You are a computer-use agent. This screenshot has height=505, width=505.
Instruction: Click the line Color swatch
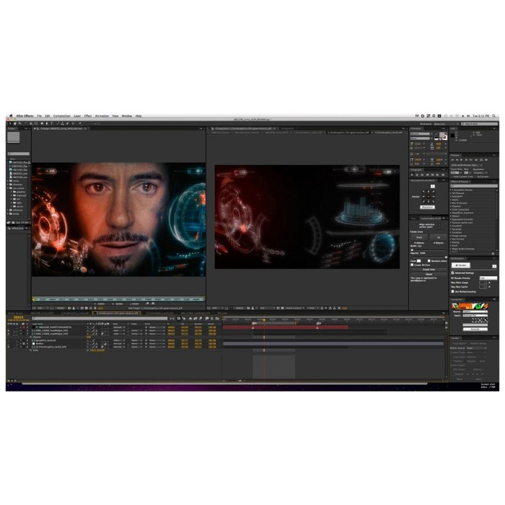pos(418,261)
